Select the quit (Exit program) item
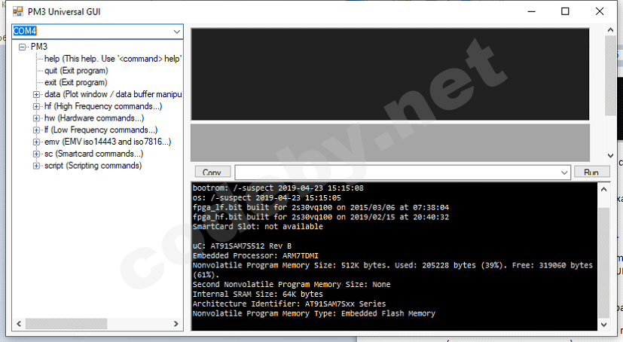Viewport: 623px width, 342px height. point(76,71)
